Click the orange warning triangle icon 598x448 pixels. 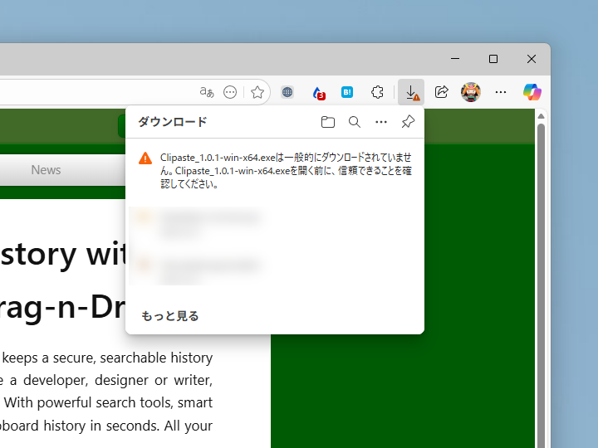coord(145,158)
